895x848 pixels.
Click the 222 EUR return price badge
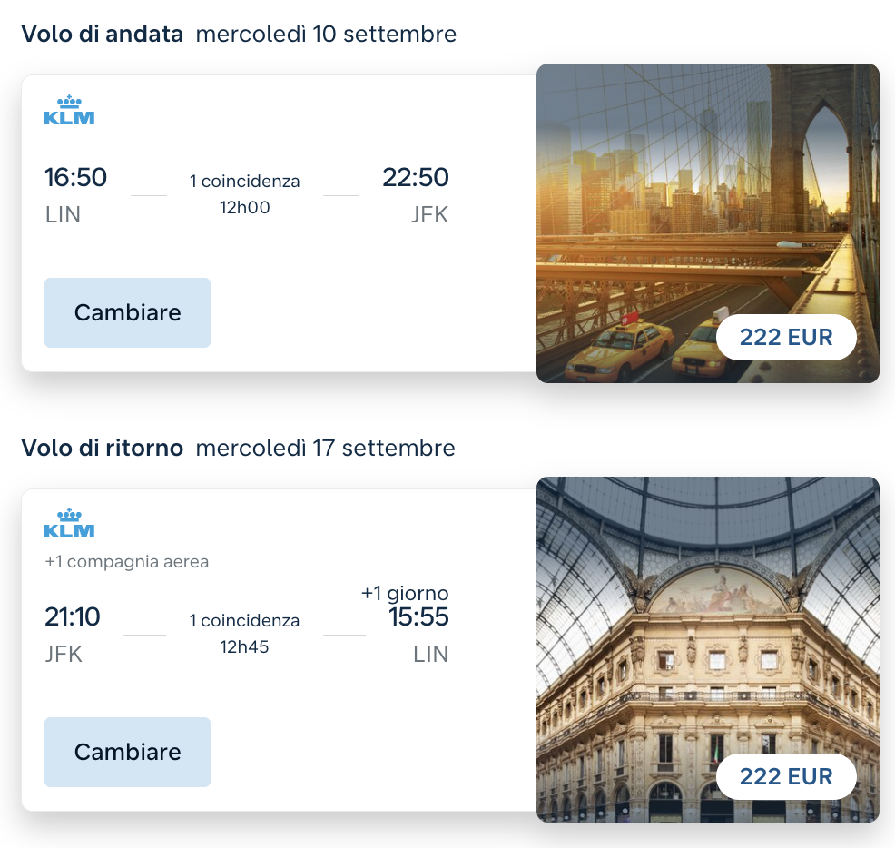click(x=786, y=776)
